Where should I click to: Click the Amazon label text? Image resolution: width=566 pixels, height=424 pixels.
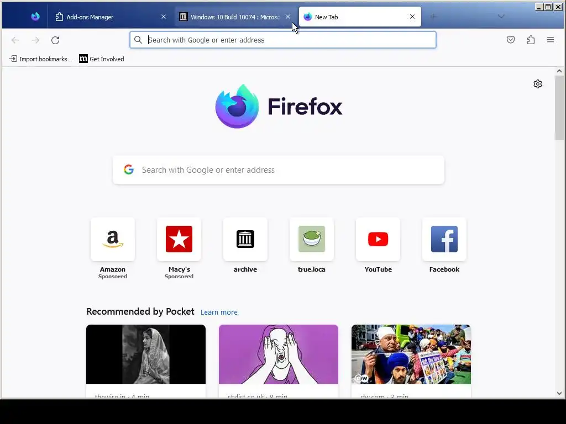pyautogui.click(x=113, y=269)
